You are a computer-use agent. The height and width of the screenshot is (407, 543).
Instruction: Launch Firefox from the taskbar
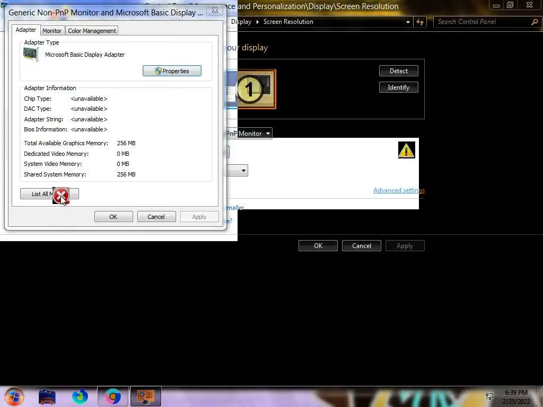point(80,396)
